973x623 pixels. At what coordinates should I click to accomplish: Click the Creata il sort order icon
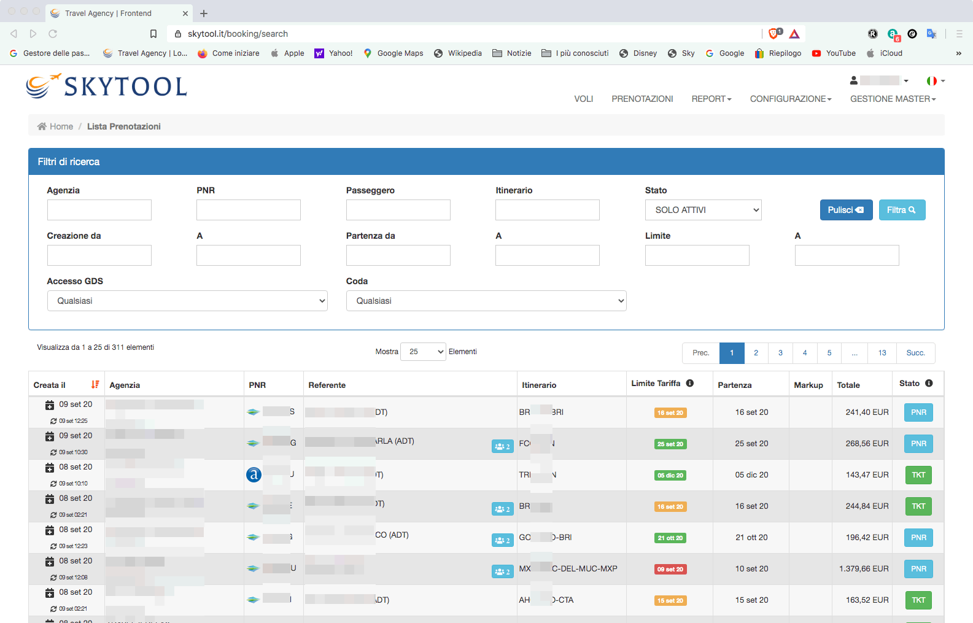95,384
